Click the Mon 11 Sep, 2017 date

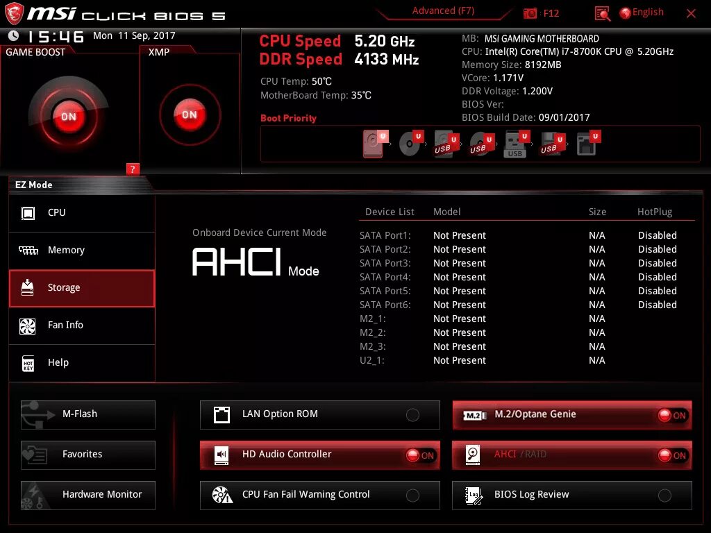(134, 36)
